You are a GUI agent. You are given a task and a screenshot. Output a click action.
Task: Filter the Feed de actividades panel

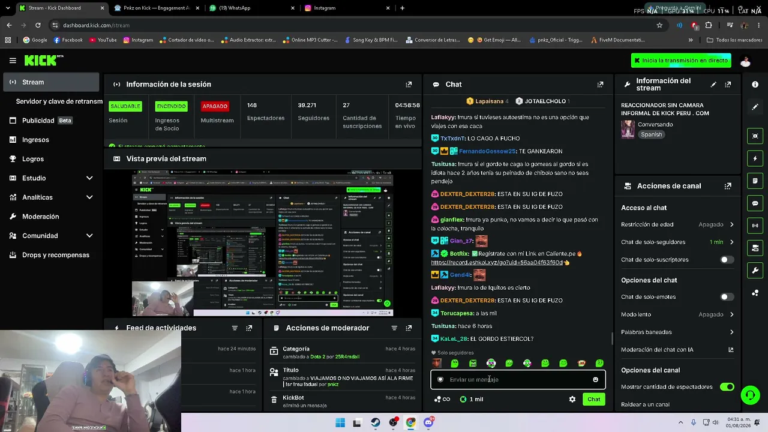(x=235, y=328)
